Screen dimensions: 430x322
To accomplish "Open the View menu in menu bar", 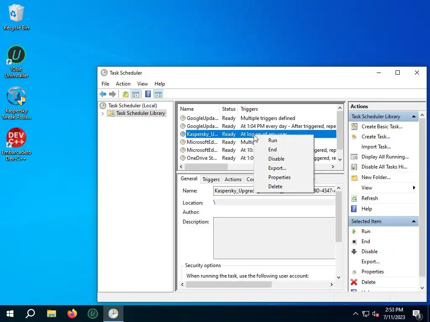I will point(142,84).
